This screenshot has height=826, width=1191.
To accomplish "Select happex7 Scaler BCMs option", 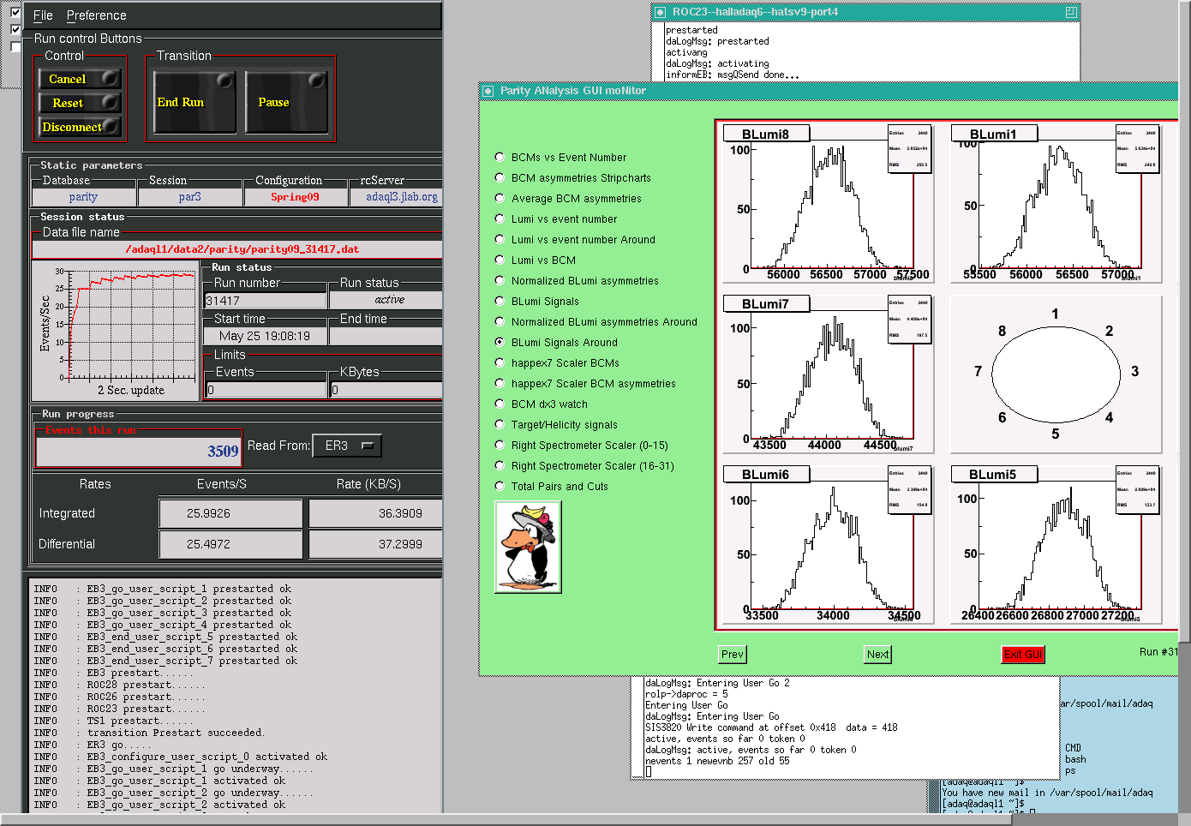I will (500, 362).
